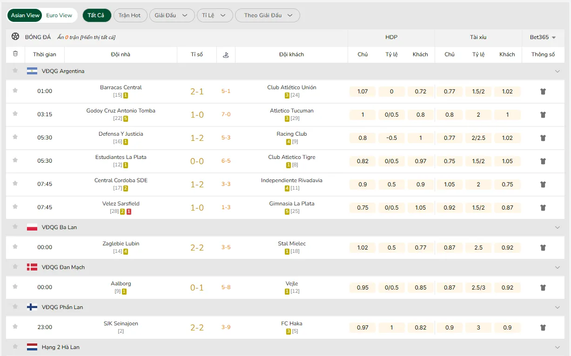Collapse the VĐQG Phần Lan section
Image resolution: width=571 pixels, height=356 pixels.
[x=557, y=308]
